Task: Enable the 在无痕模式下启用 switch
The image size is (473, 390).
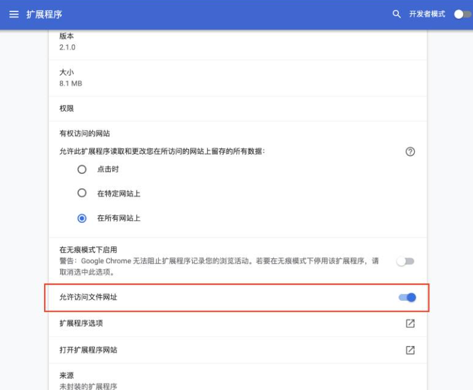Action: (406, 261)
